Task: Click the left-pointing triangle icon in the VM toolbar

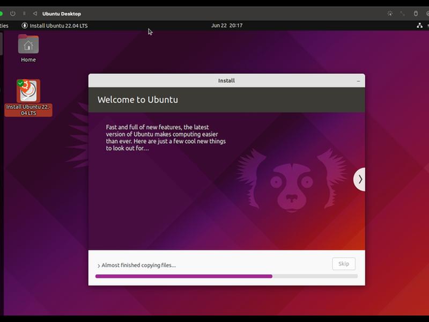Action: pyautogui.click(x=35, y=13)
